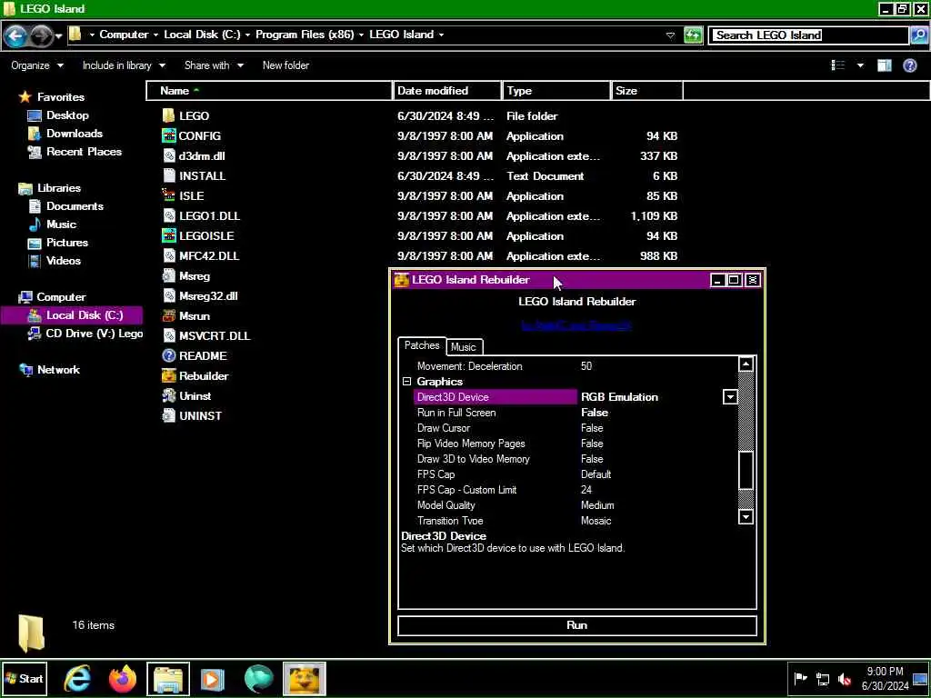Select the README help file icon
This screenshot has width=931, height=698.
click(168, 355)
